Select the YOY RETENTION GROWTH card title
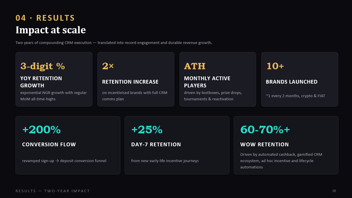352x198 pixels. [x=41, y=82]
